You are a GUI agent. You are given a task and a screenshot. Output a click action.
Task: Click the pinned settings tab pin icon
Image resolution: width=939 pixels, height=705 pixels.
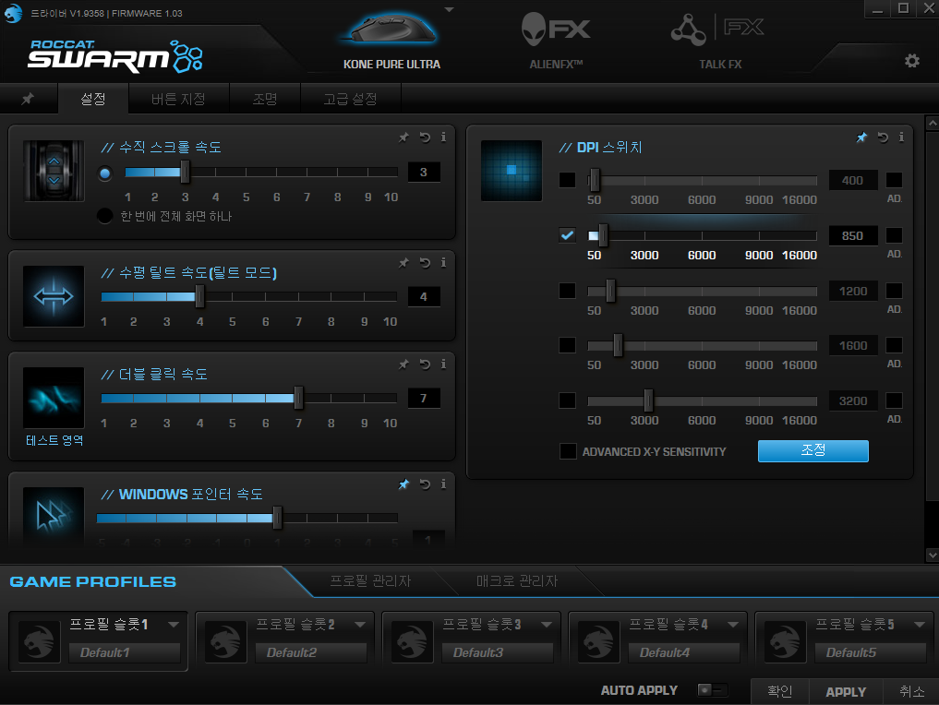click(x=28, y=99)
